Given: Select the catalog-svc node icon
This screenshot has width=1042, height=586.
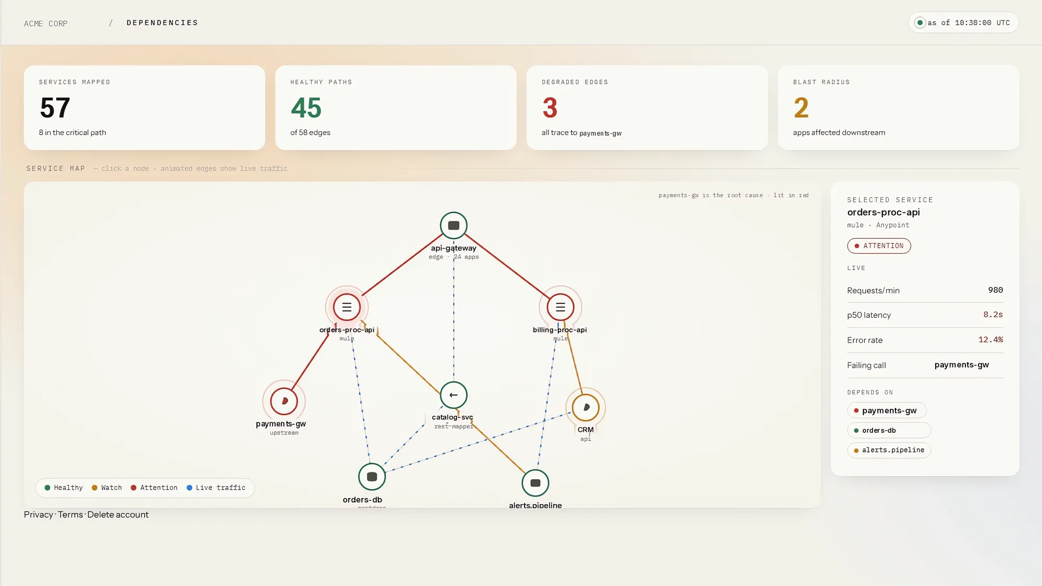Looking at the screenshot, I should pos(453,395).
